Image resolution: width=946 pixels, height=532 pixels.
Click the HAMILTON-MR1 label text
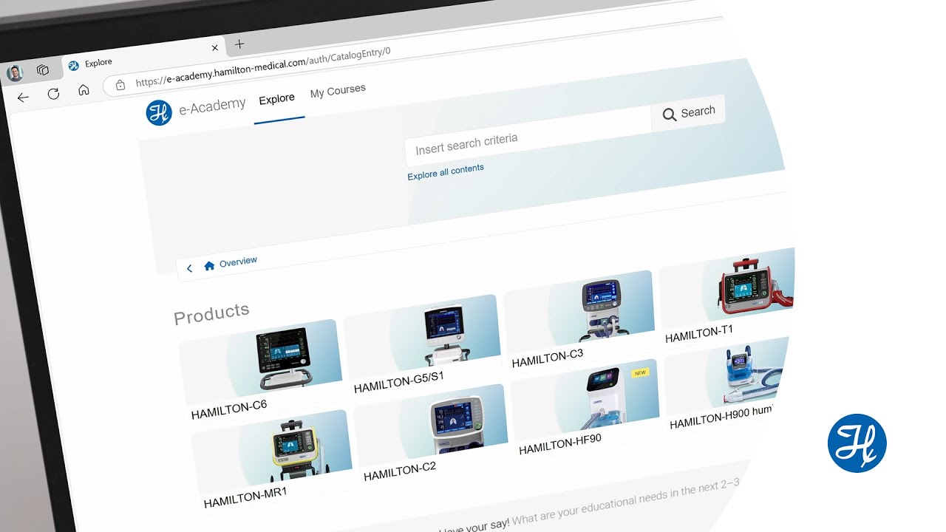(x=245, y=497)
